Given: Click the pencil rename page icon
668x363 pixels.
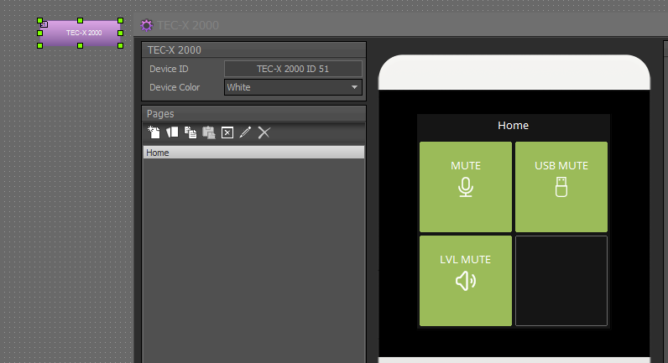Looking at the screenshot, I should coord(245,132).
